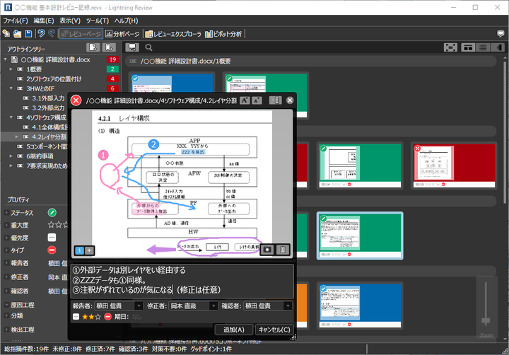Collapse the 3HWとのIF tree node
Screen dimensions: 509x355
(12, 88)
